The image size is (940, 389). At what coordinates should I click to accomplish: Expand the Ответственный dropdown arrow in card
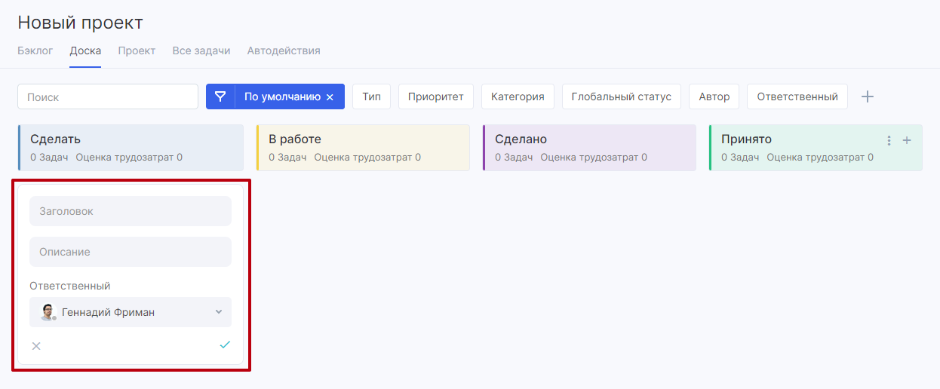point(219,312)
